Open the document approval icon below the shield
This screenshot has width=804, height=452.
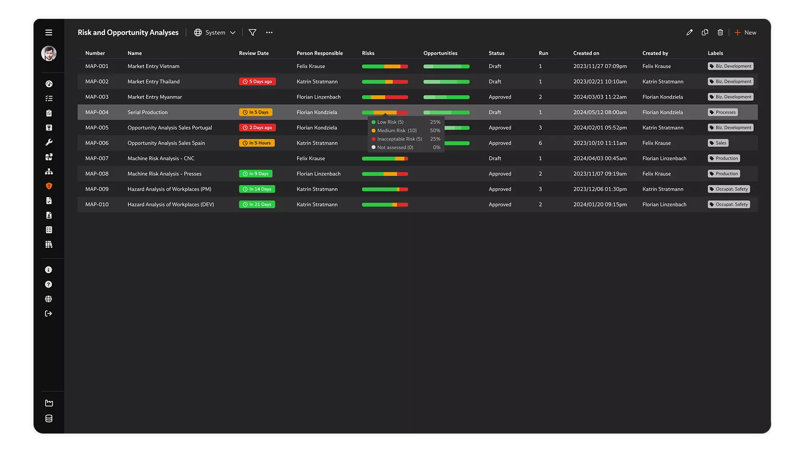tap(49, 200)
